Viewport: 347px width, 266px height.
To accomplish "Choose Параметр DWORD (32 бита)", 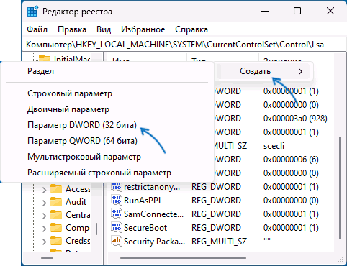I will [x=107, y=125].
